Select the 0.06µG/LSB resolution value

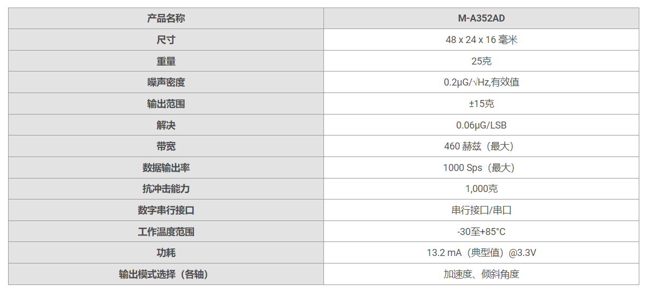[481, 125]
